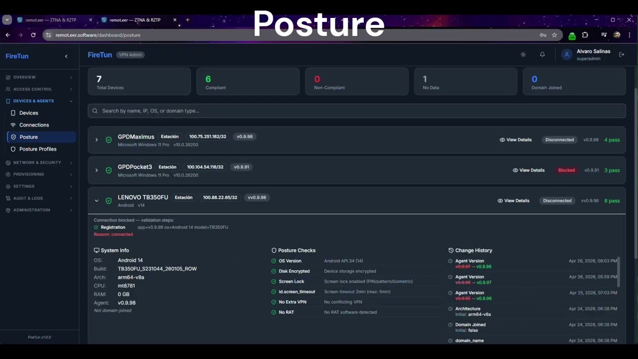Click the Blocked status badge for GPDPocket3
Image resolution: width=638 pixels, height=359 pixels.
tap(566, 171)
